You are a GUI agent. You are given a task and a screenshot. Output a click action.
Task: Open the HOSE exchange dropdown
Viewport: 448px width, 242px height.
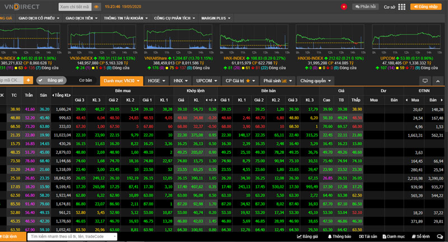coord(156,81)
